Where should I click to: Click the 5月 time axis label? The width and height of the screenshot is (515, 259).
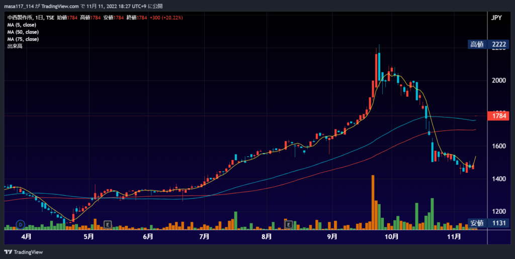tap(89, 237)
